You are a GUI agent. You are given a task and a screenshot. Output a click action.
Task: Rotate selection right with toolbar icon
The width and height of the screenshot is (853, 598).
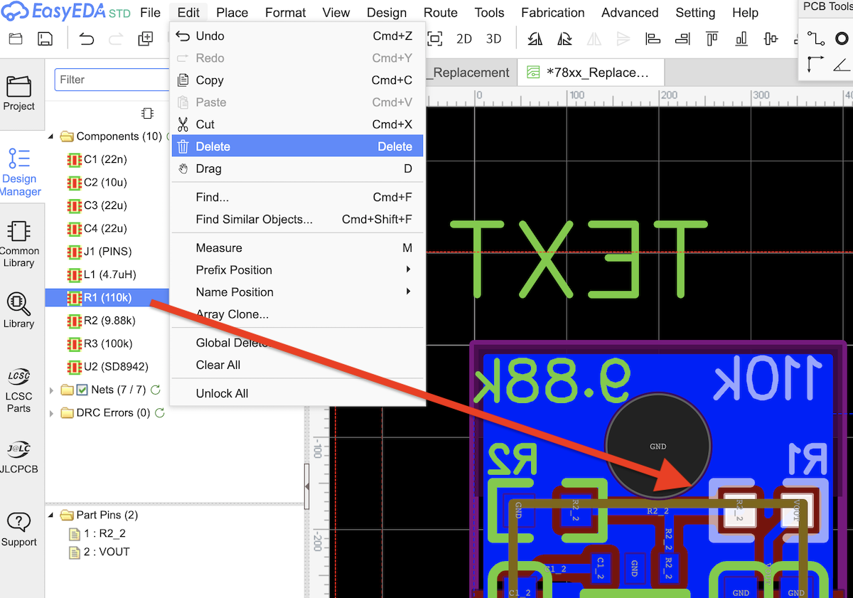[x=565, y=38]
